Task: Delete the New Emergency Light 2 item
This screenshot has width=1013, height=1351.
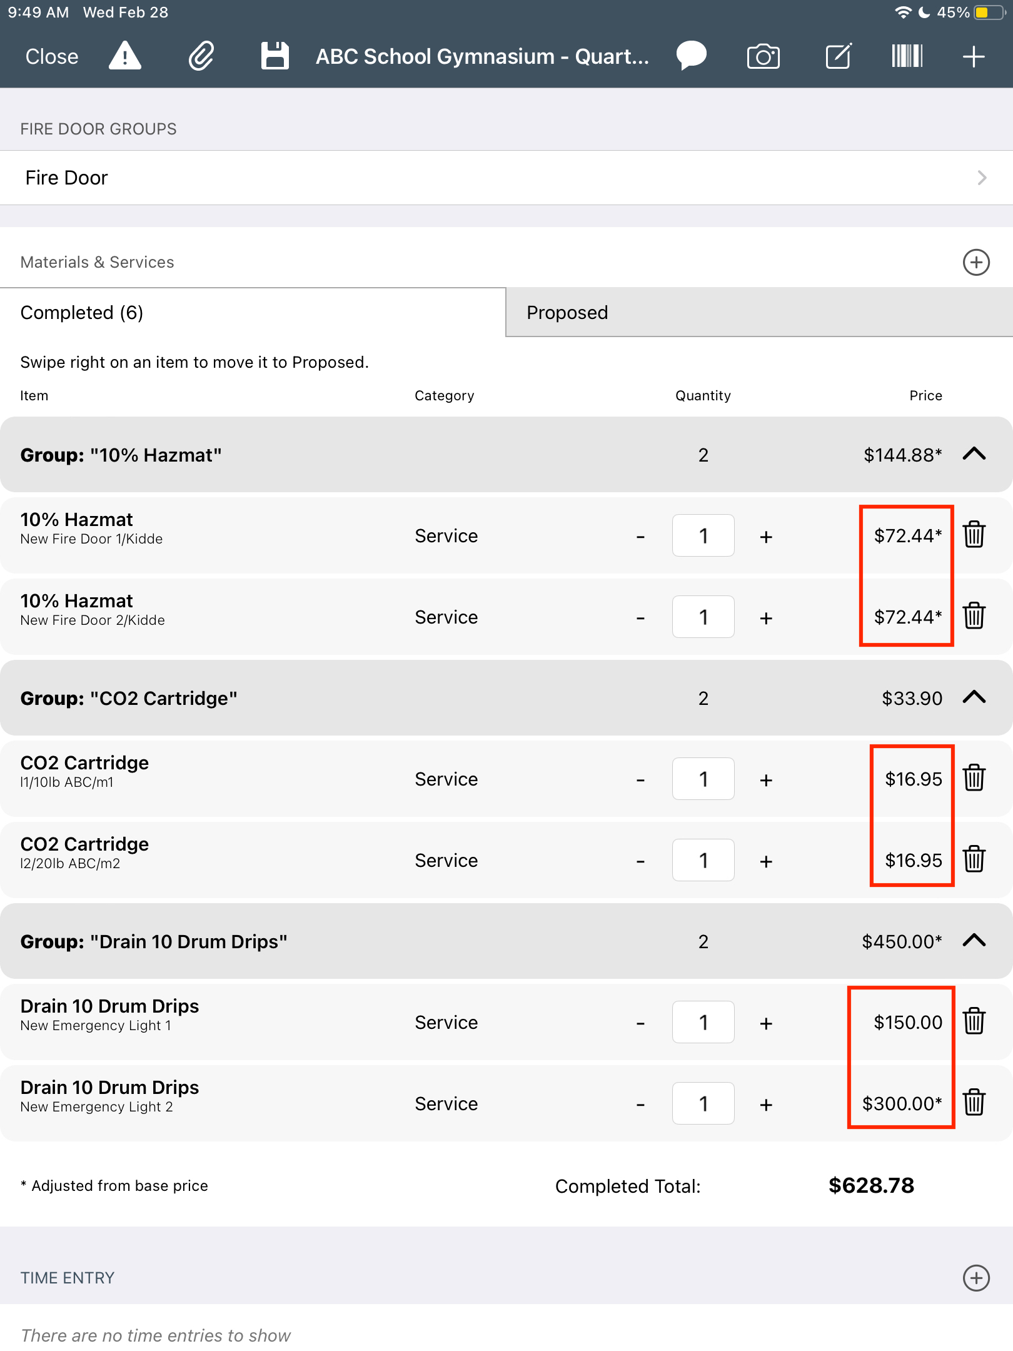Action: 974,1103
